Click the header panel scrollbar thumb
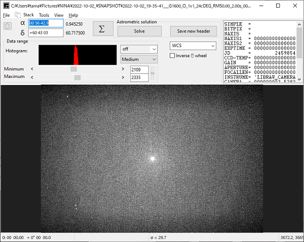This screenshot has width=304, height=242. (299, 43)
